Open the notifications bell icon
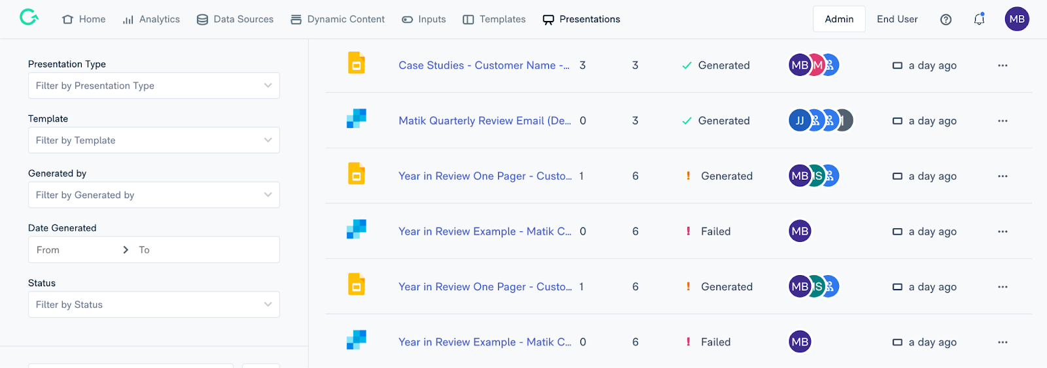 pyautogui.click(x=979, y=19)
